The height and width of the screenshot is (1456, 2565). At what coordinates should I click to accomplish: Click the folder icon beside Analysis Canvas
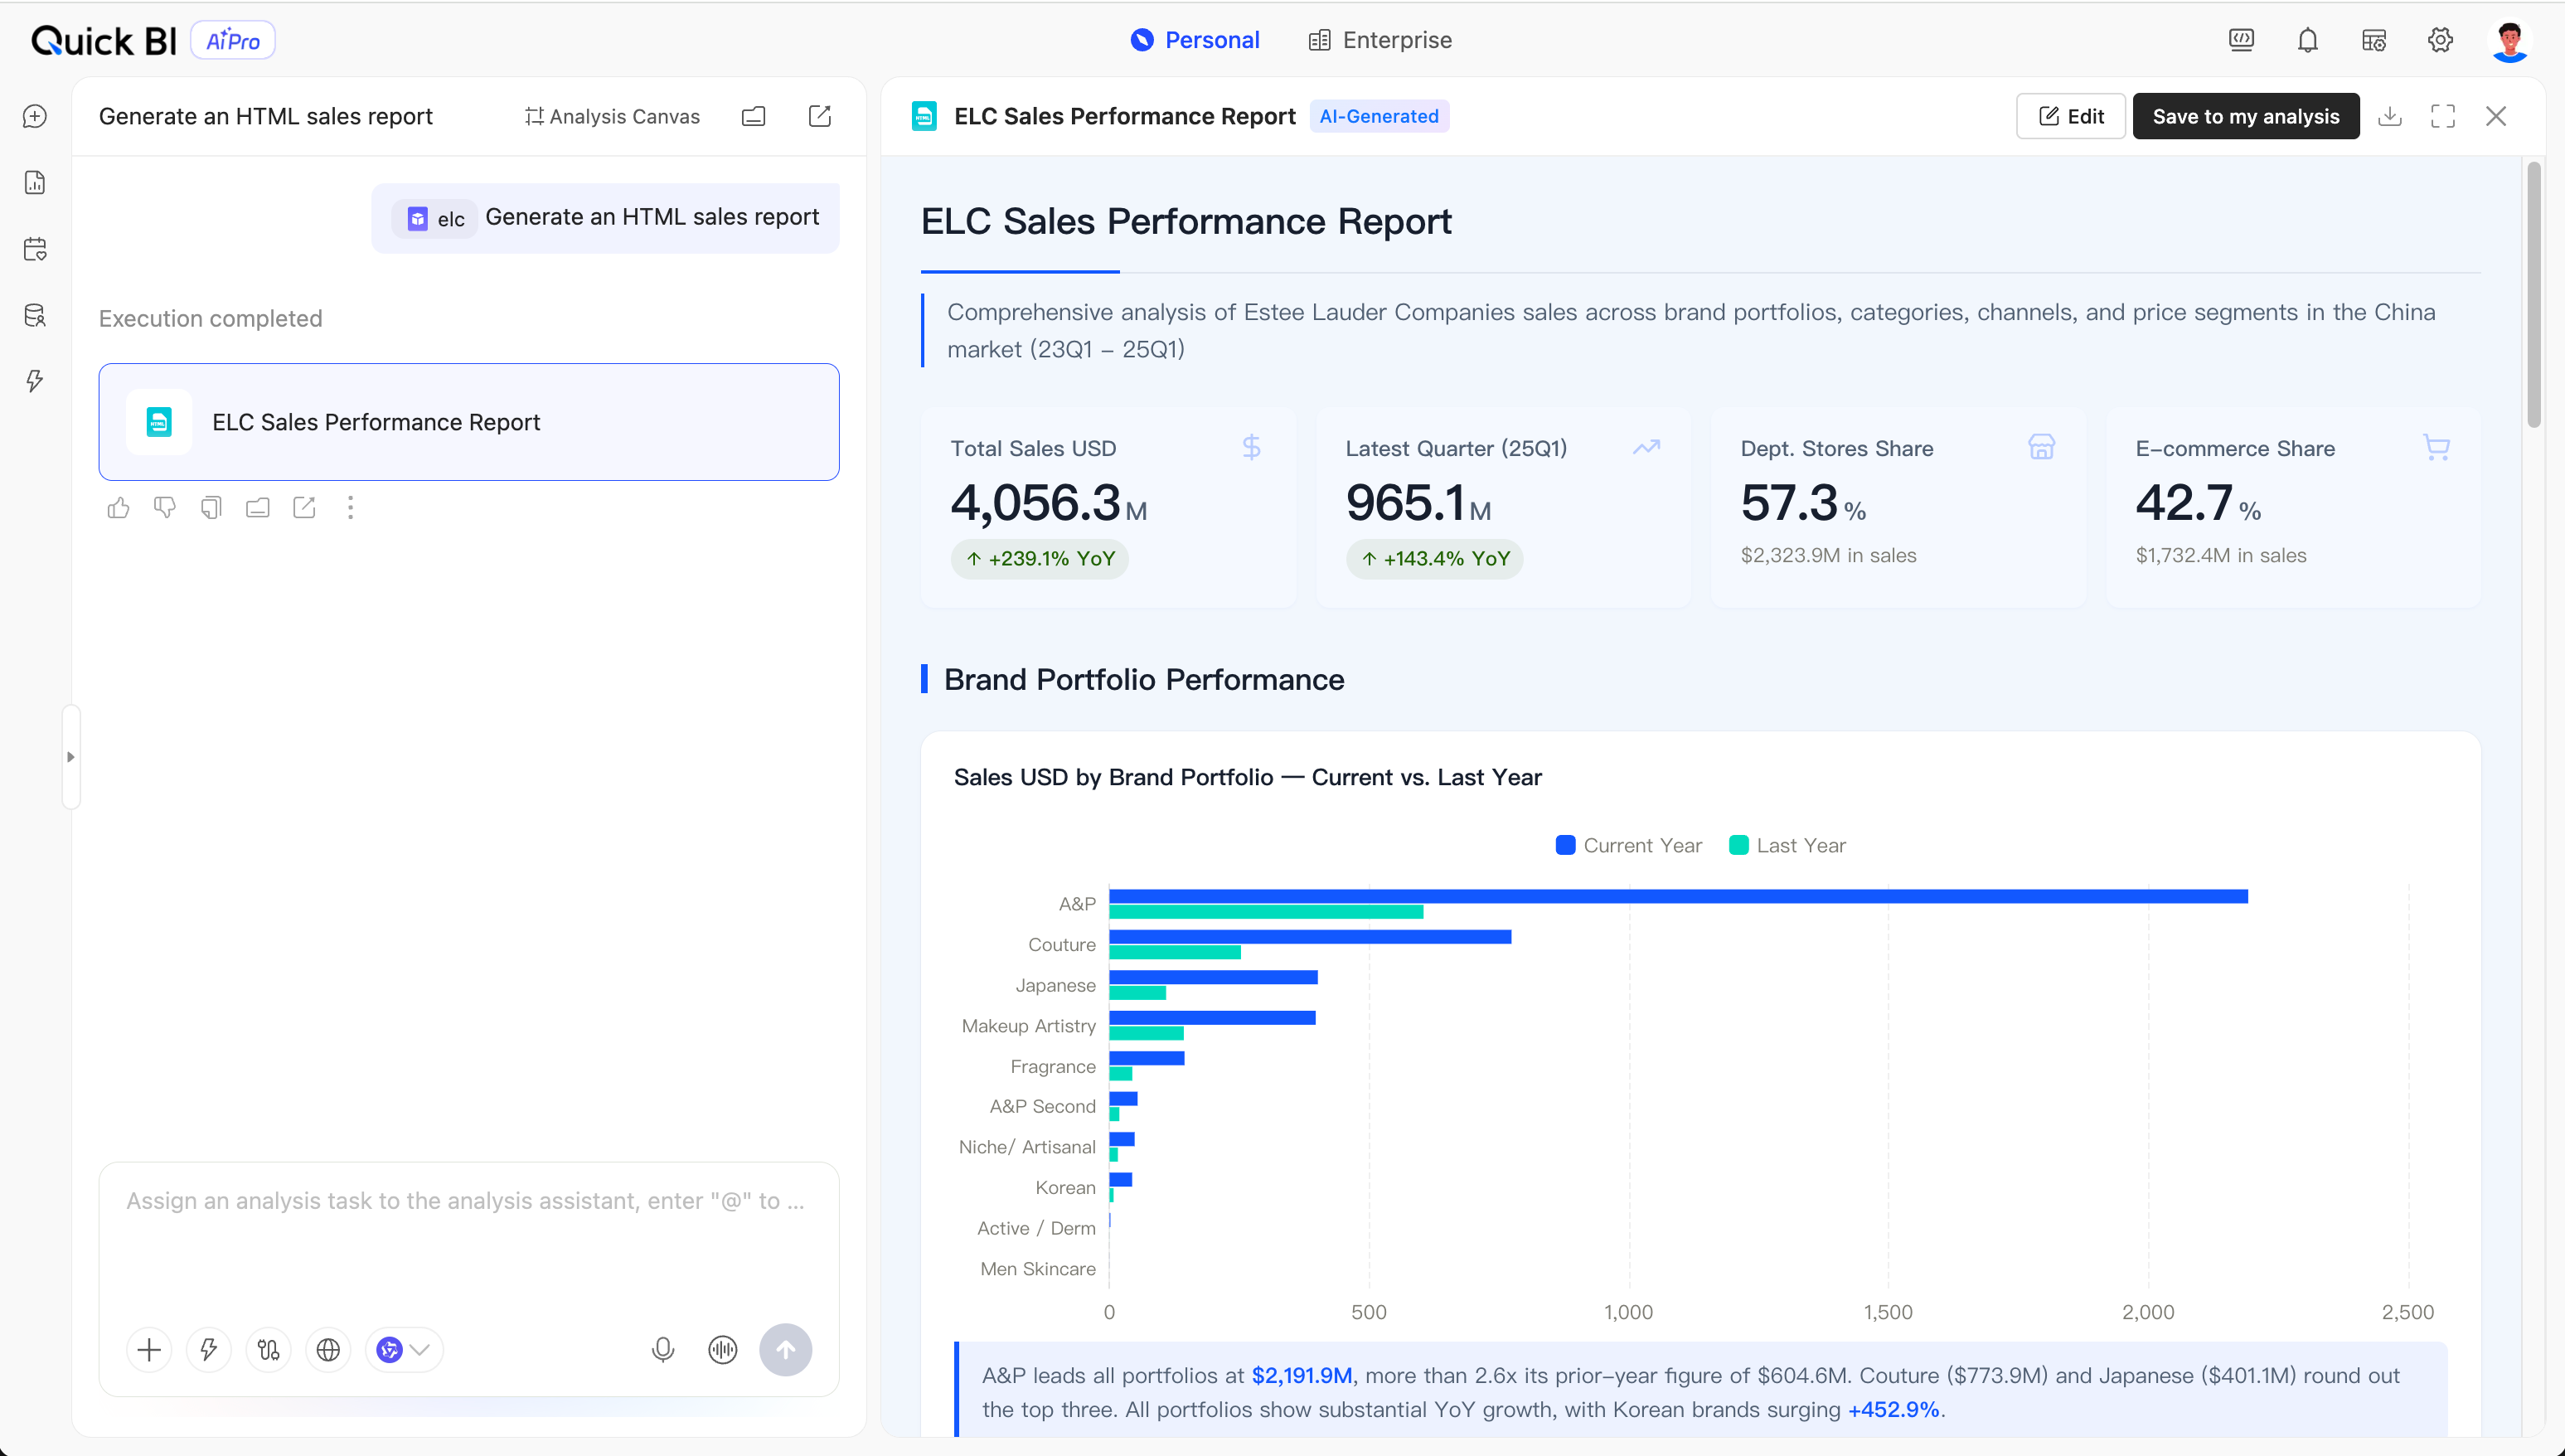(x=754, y=116)
